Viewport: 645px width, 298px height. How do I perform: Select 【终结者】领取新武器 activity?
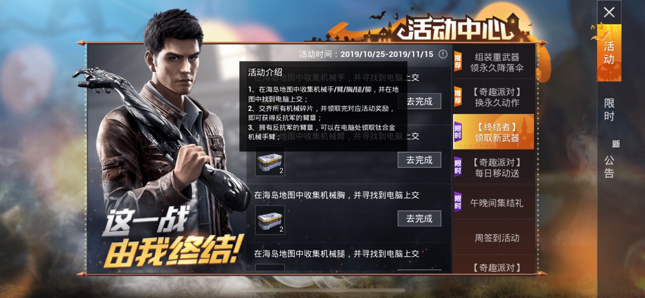click(x=493, y=132)
